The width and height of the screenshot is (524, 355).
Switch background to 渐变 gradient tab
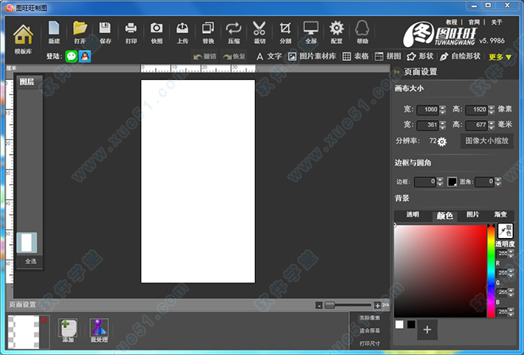click(501, 215)
